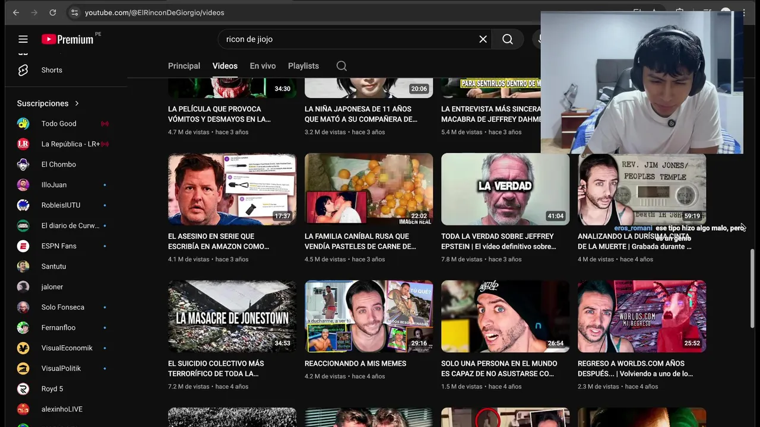This screenshot has height=427, width=760.
Task: Open ESPN Fans channel avatar
Action: (23, 246)
